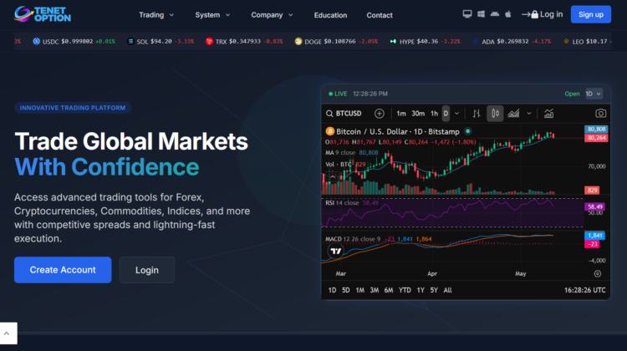Select the candlestick chart style icon

pos(495,114)
